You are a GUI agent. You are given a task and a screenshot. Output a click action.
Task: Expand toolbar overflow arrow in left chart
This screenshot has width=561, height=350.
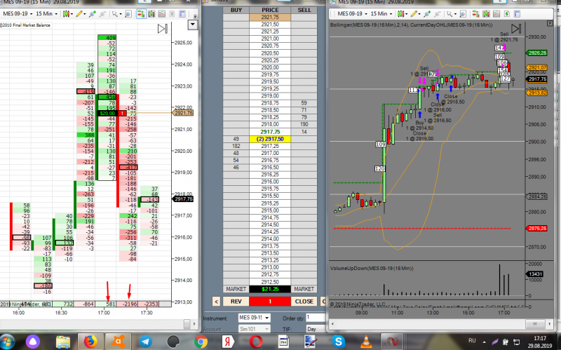tap(196, 16)
